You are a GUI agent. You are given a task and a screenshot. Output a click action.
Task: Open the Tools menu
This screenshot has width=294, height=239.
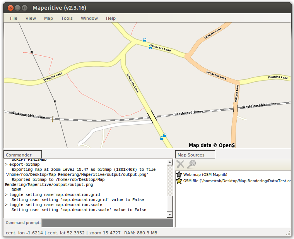click(67, 18)
